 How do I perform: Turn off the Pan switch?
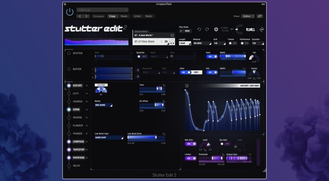click(x=211, y=72)
